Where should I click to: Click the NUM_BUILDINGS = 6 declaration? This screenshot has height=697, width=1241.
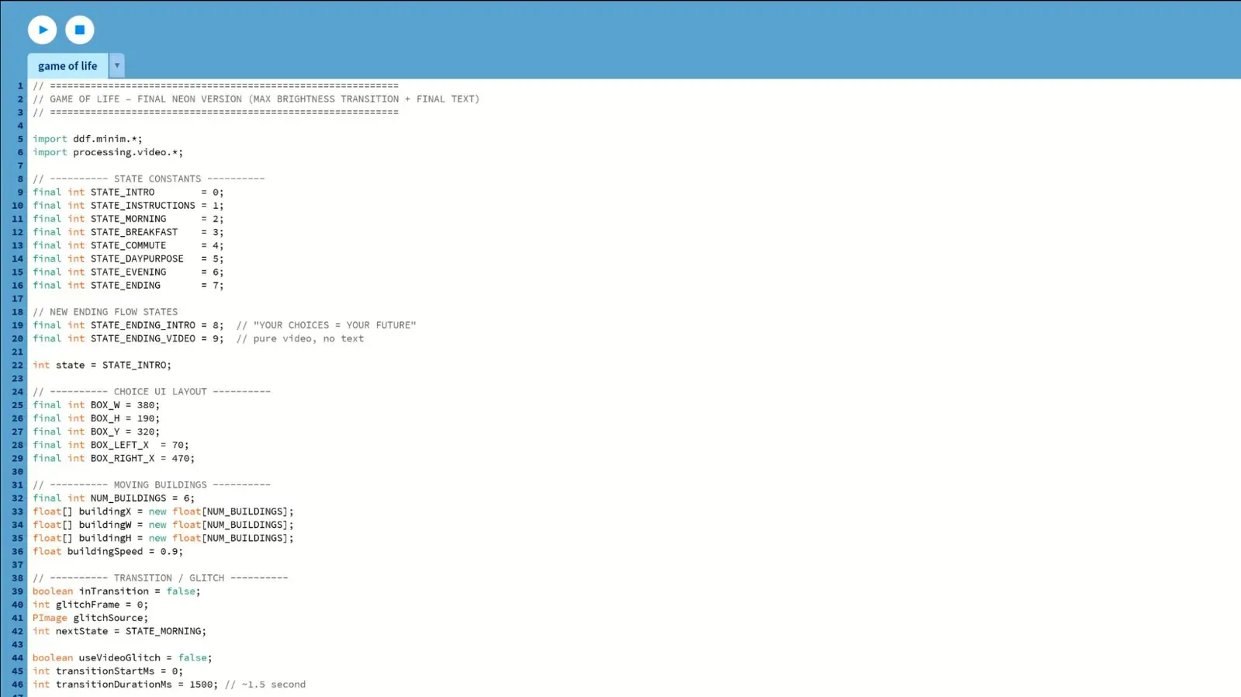[113, 498]
